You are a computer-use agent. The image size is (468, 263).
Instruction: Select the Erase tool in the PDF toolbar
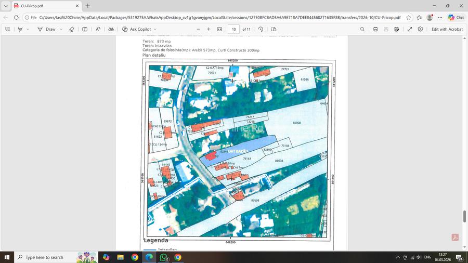click(72, 29)
